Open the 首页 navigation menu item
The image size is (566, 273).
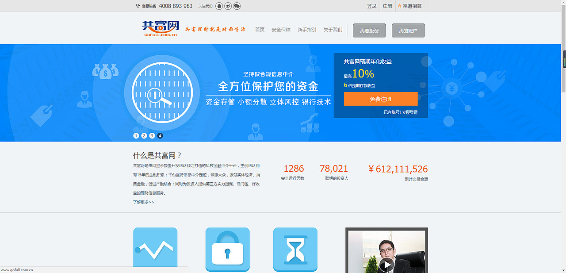pyautogui.click(x=260, y=29)
